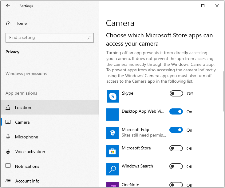Image resolution: width=225 pixels, height=188 pixels.
Task: Click the Microphone icon in sidebar
Action: click(8, 137)
